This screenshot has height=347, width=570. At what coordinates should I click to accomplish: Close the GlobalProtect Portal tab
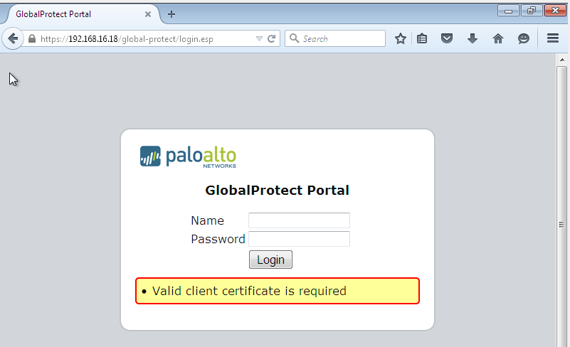(x=148, y=14)
